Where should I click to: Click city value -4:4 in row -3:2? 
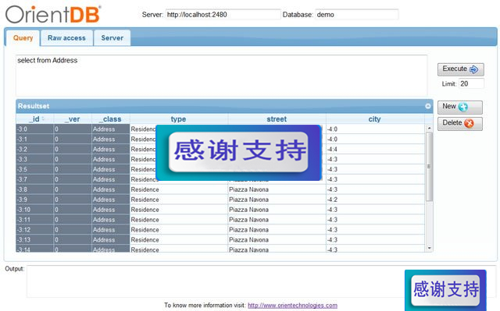[x=332, y=149]
